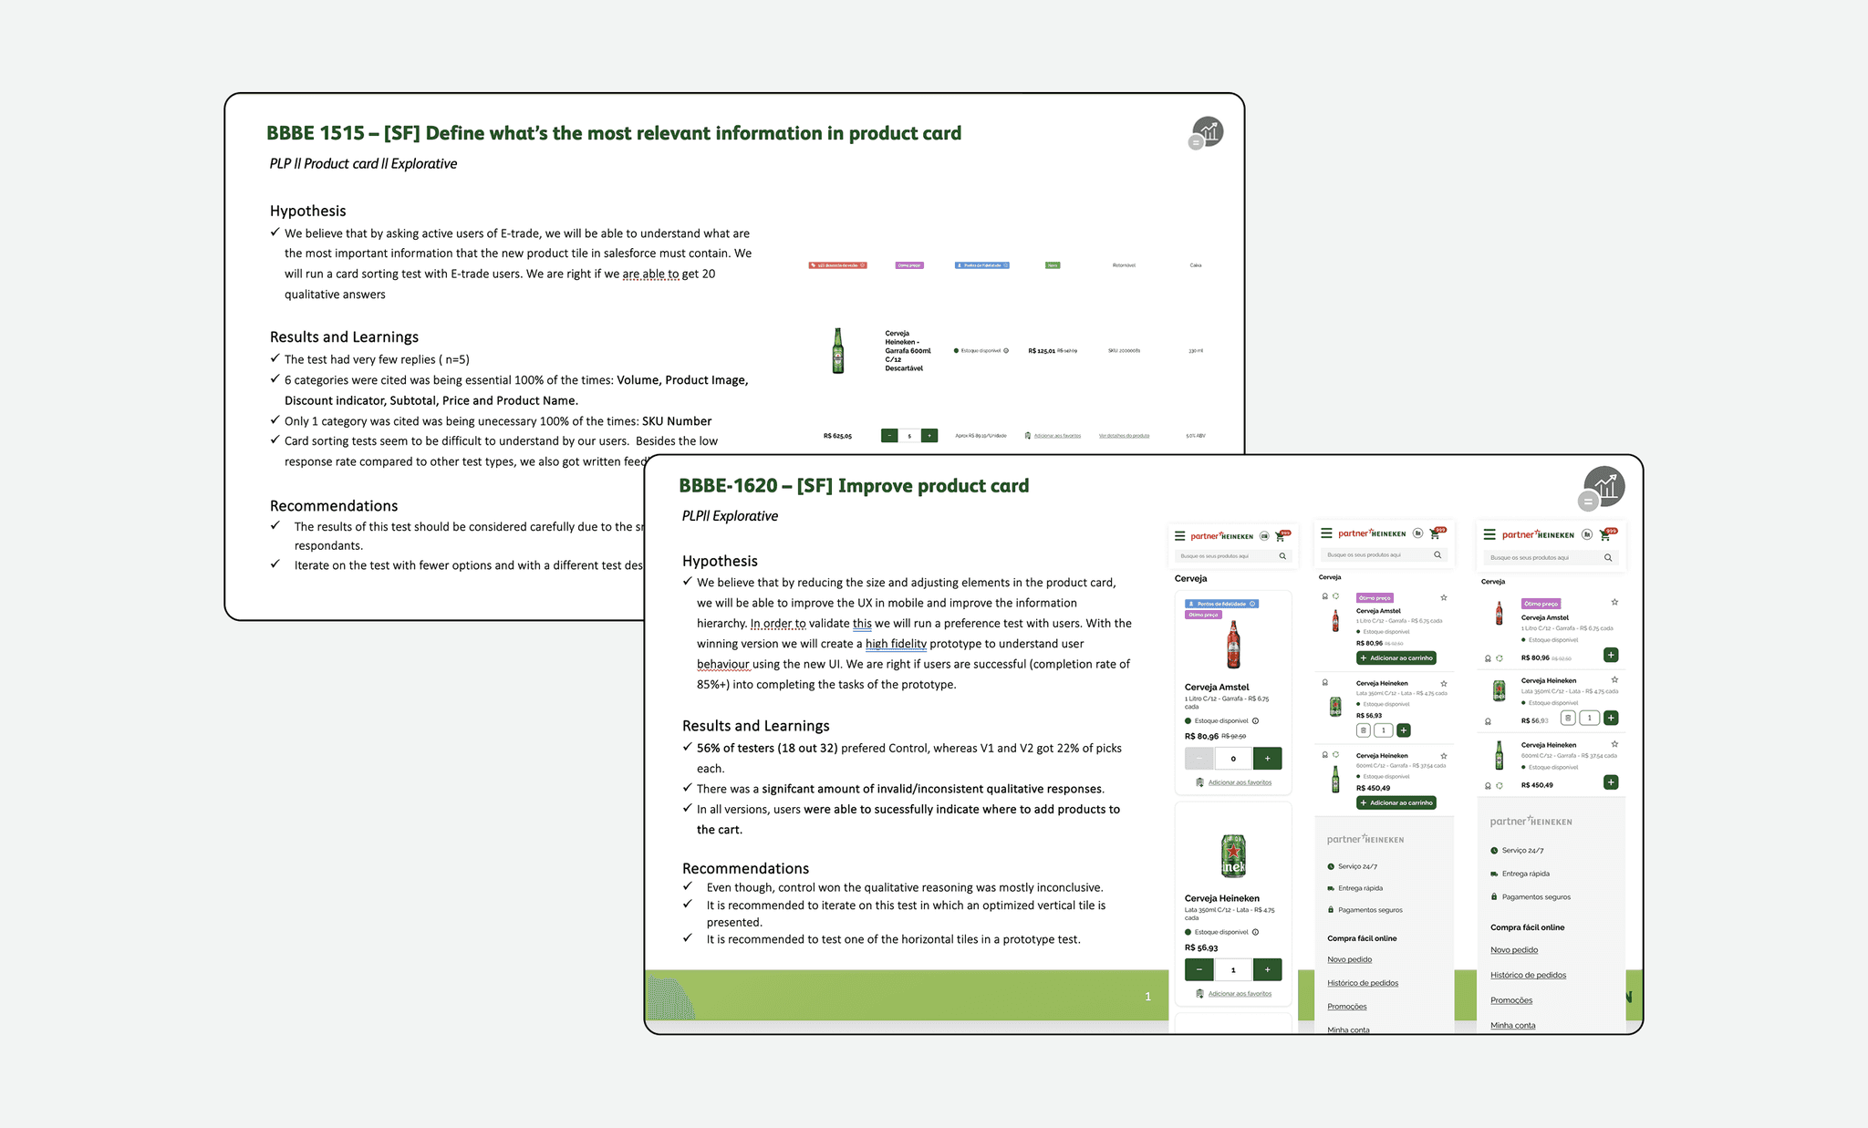Click stock info icon on left Amstel card
This screenshot has width=1868, height=1128.
[1256, 720]
